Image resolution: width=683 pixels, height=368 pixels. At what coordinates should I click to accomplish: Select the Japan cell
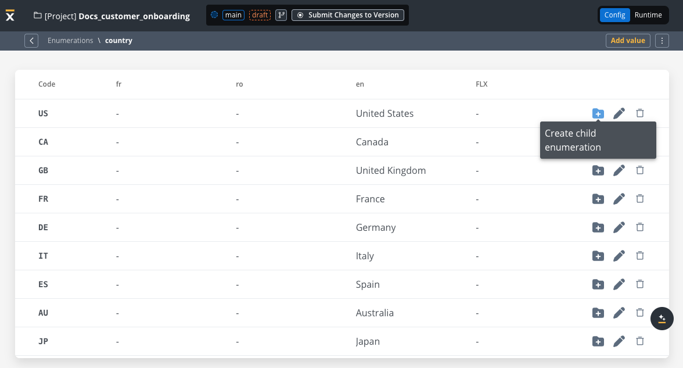coord(368,341)
